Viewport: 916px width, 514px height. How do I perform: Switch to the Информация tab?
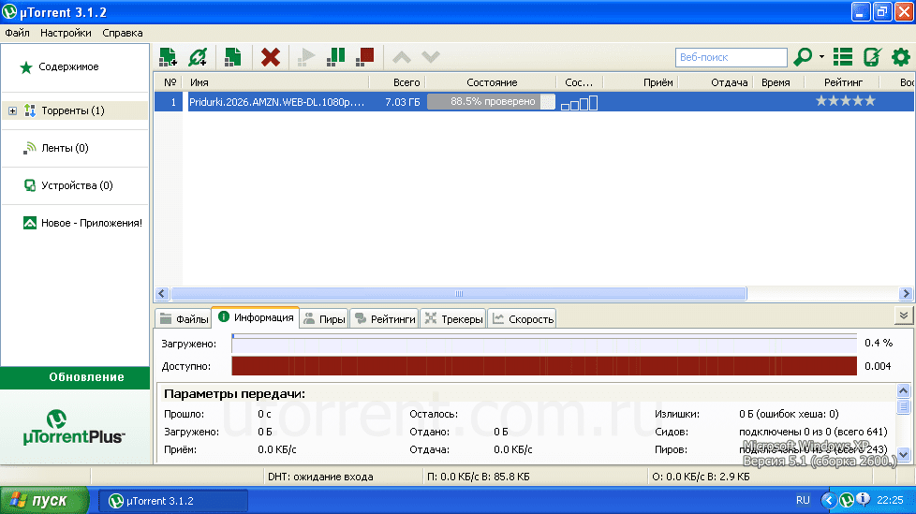[256, 317]
